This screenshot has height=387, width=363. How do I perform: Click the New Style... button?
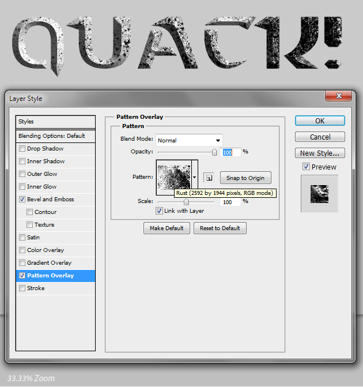320,153
